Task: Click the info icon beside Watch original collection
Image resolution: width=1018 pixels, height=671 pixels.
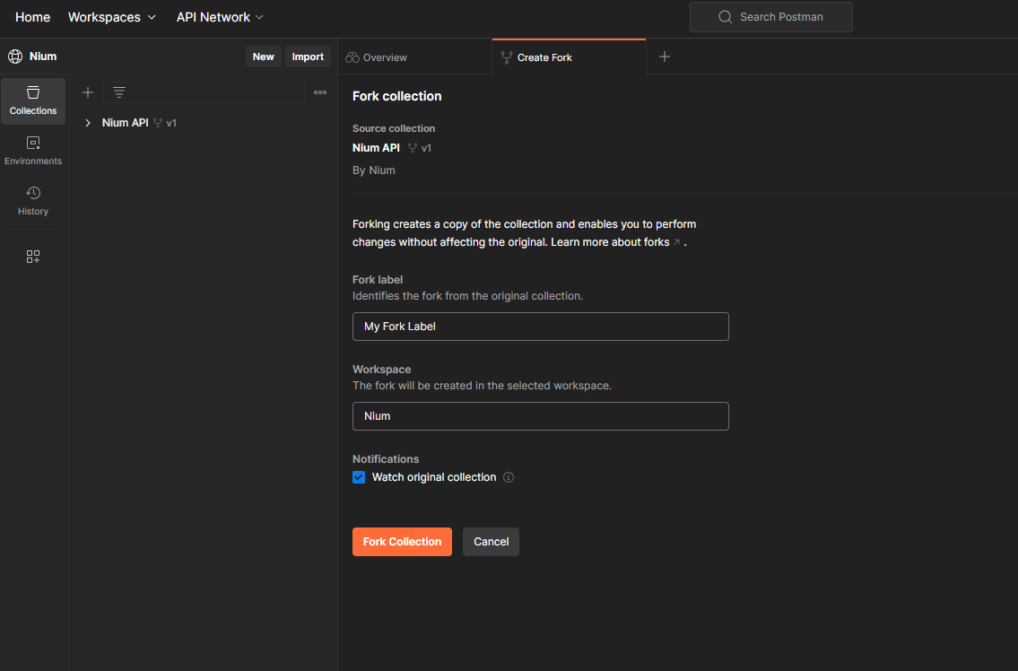Action: coord(509,477)
